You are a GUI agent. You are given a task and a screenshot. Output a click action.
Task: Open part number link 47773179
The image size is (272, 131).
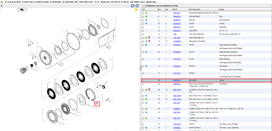click(x=177, y=59)
